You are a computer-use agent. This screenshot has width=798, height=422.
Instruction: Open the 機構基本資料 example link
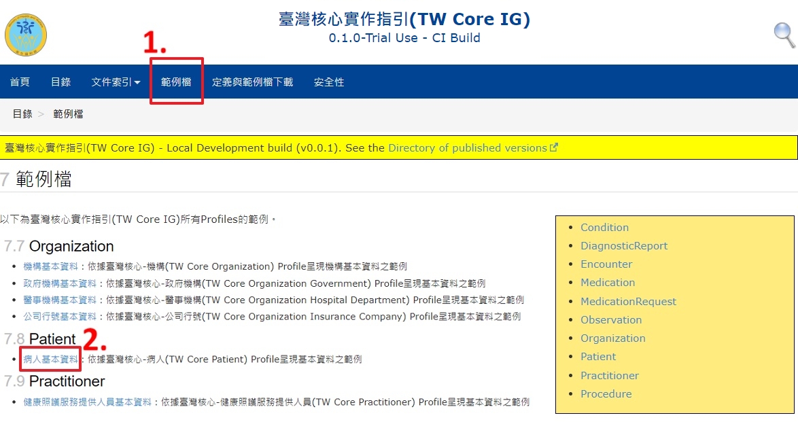pos(50,266)
